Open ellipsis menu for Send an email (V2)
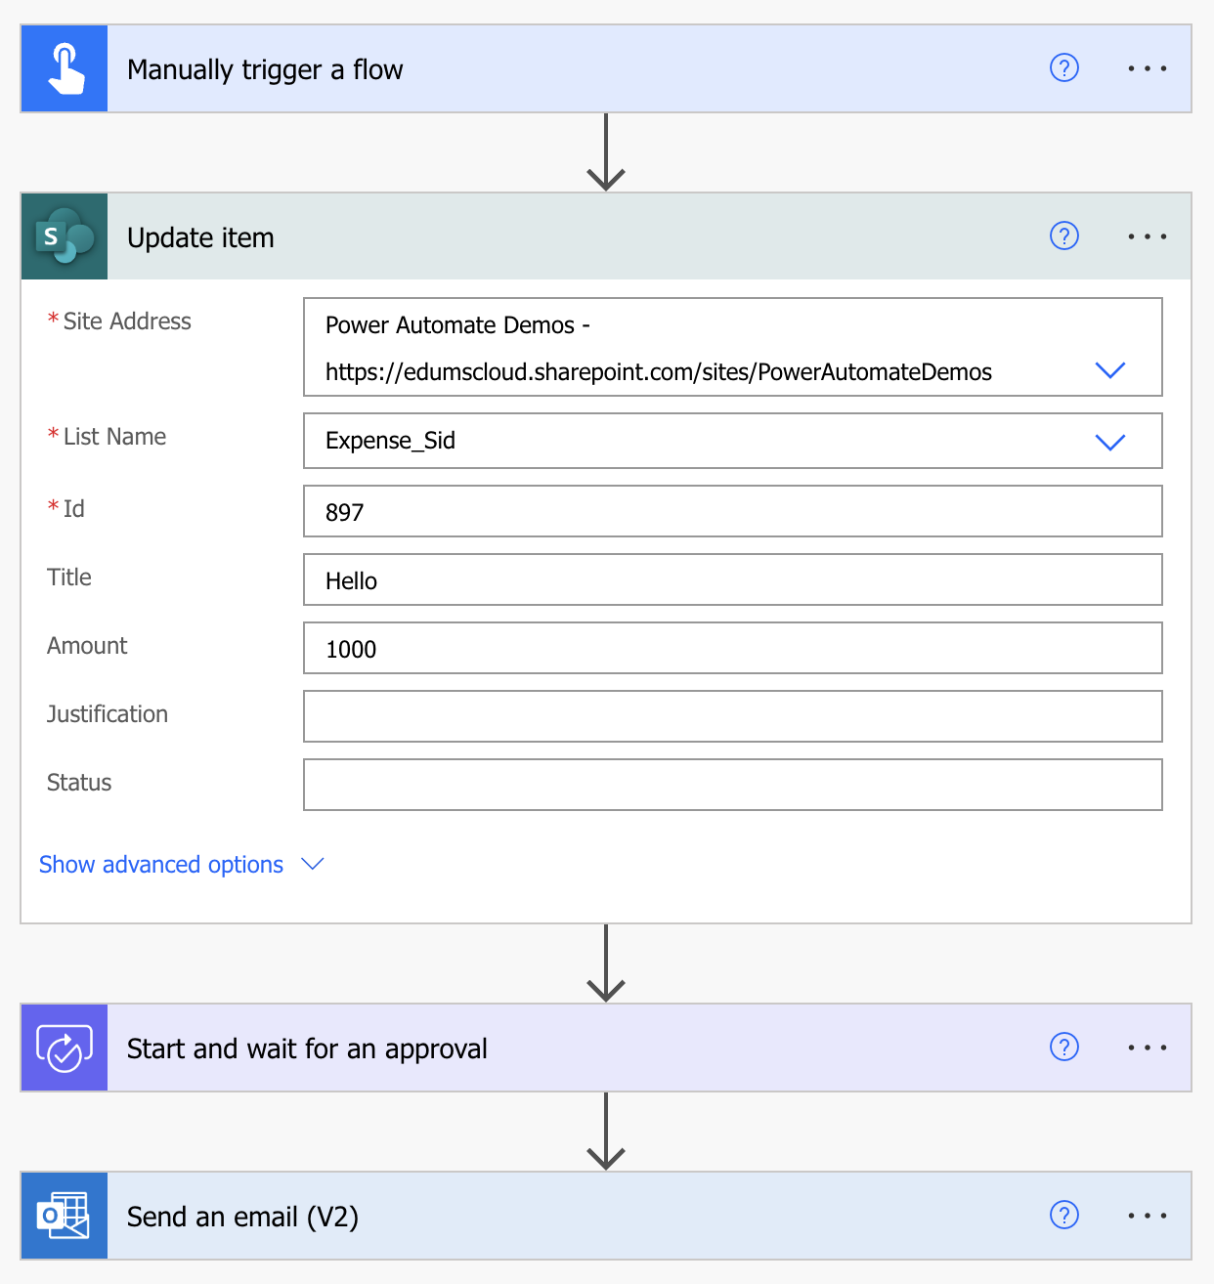The width and height of the screenshot is (1214, 1284). coord(1147,1217)
